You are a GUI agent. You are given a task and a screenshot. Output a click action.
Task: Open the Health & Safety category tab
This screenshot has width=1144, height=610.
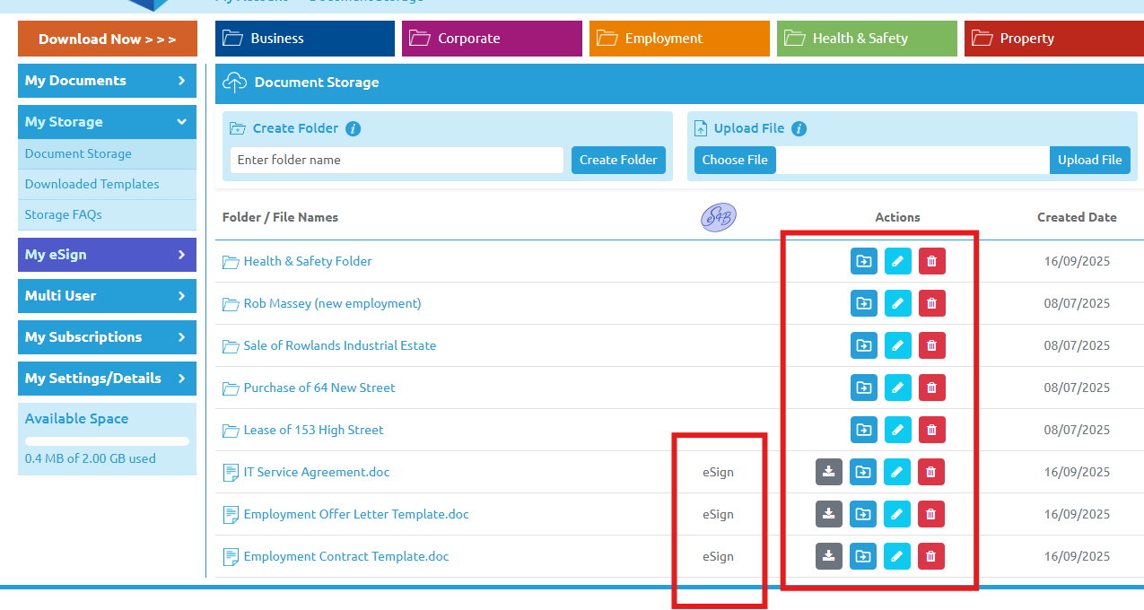point(866,39)
